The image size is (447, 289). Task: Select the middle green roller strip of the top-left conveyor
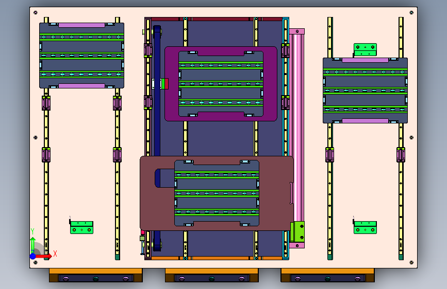click(x=81, y=56)
